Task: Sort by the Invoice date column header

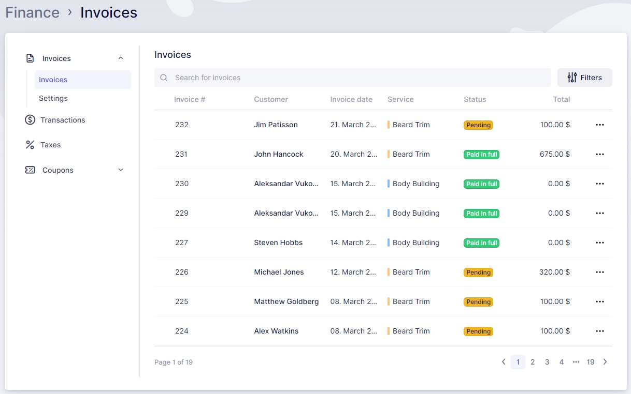Action: pos(351,99)
